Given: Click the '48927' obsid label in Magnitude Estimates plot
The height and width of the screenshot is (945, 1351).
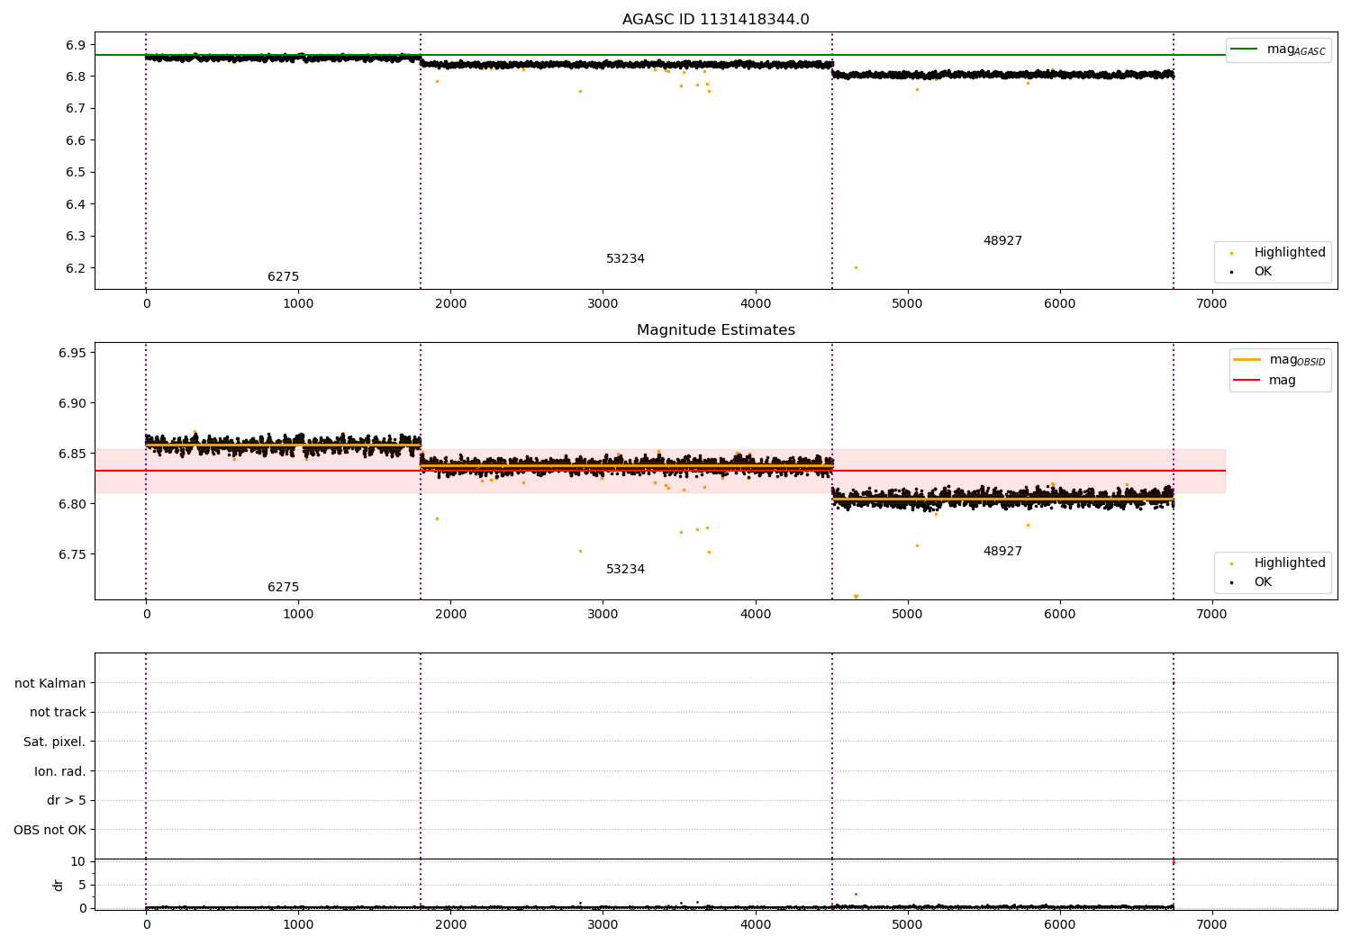Looking at the screenshot, I should (1002, 552).
